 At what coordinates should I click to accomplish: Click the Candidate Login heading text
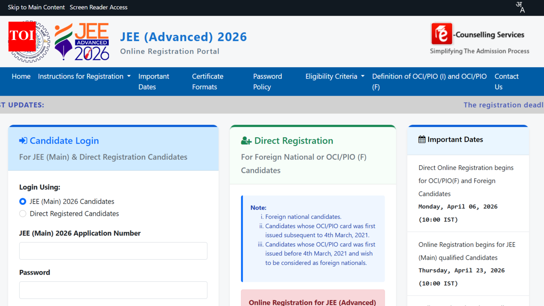(64, 141)
